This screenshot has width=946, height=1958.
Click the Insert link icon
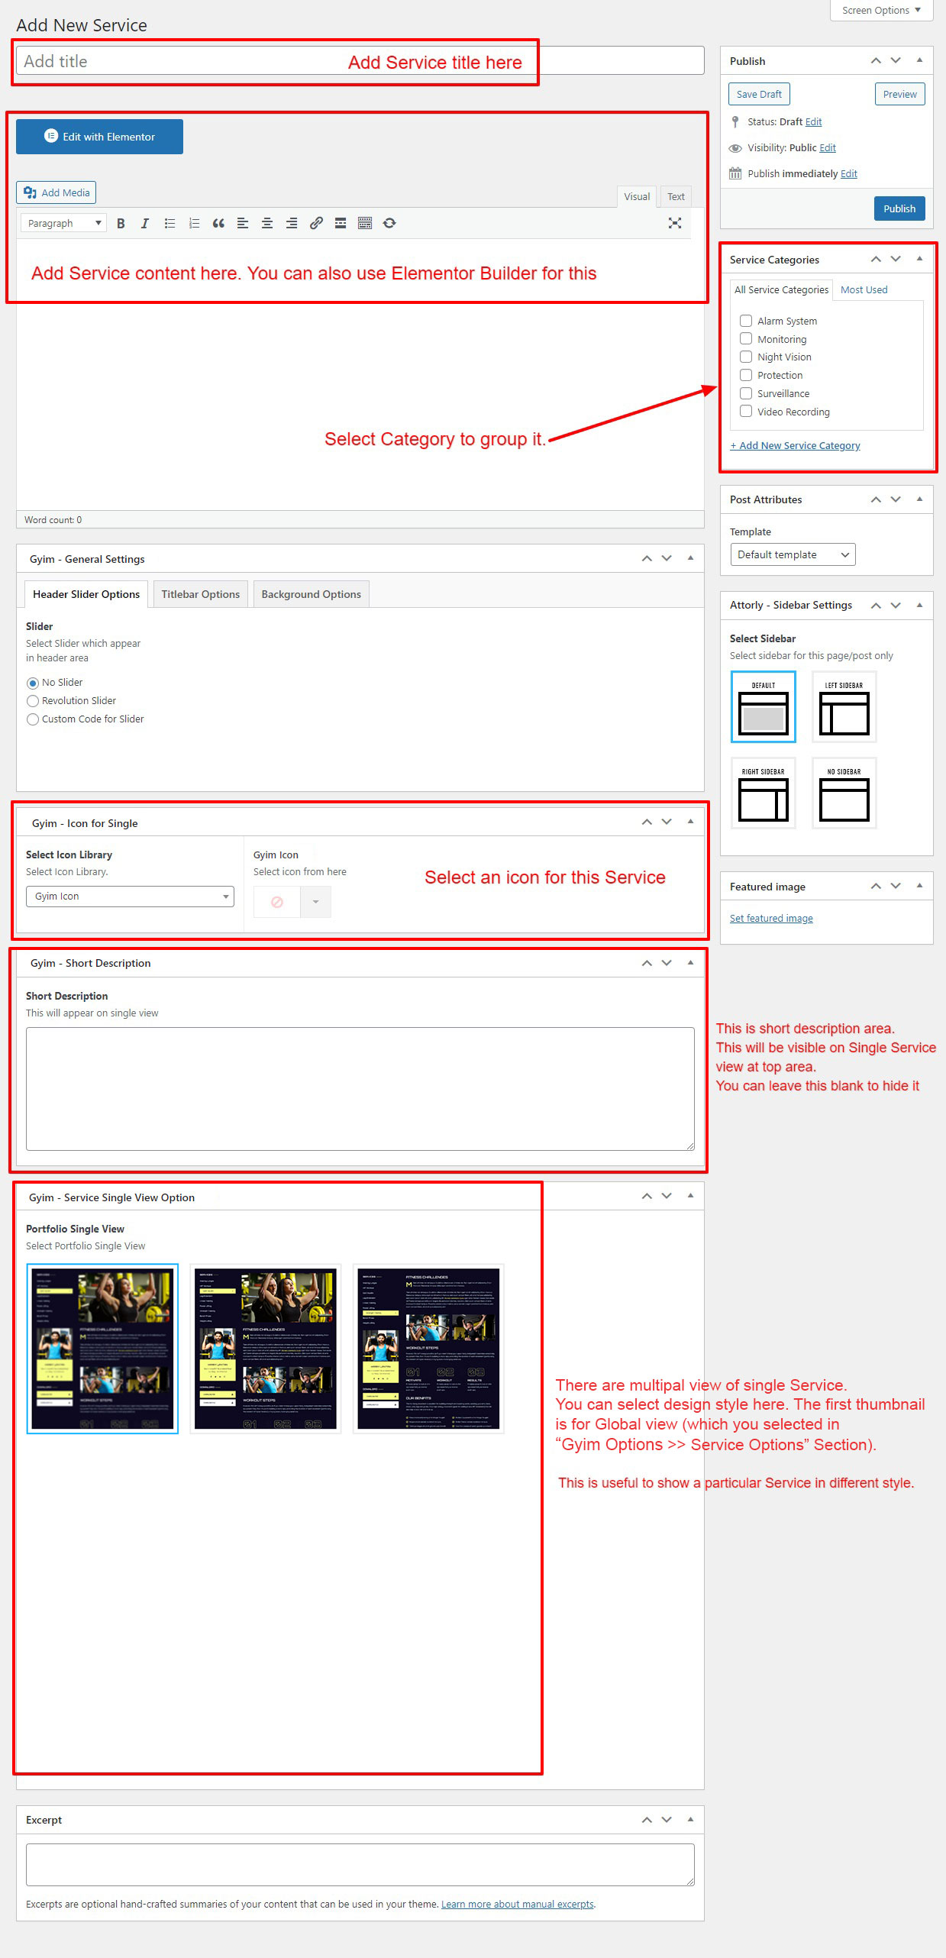[x=316, y=223]
